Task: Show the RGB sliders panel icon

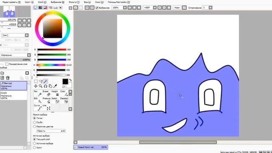Action: point(40,8)
